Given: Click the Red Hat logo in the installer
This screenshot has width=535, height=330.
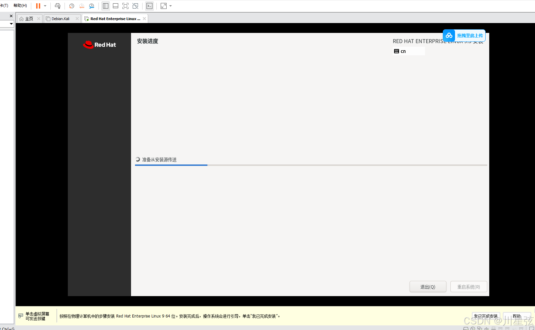Looking at the screenshot, I should tap(99, 45).
